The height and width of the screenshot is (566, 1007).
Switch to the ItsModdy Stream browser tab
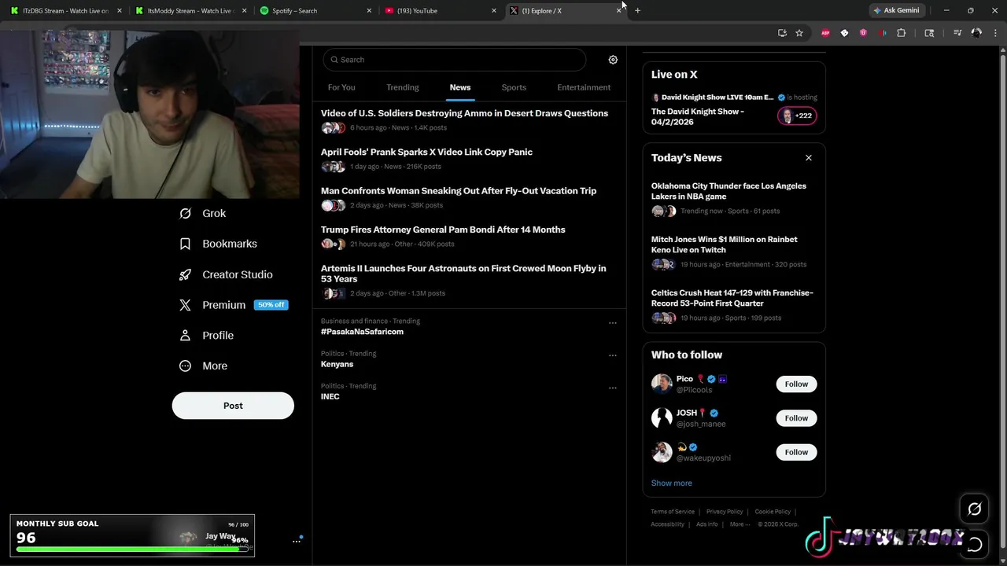(190, 11)
